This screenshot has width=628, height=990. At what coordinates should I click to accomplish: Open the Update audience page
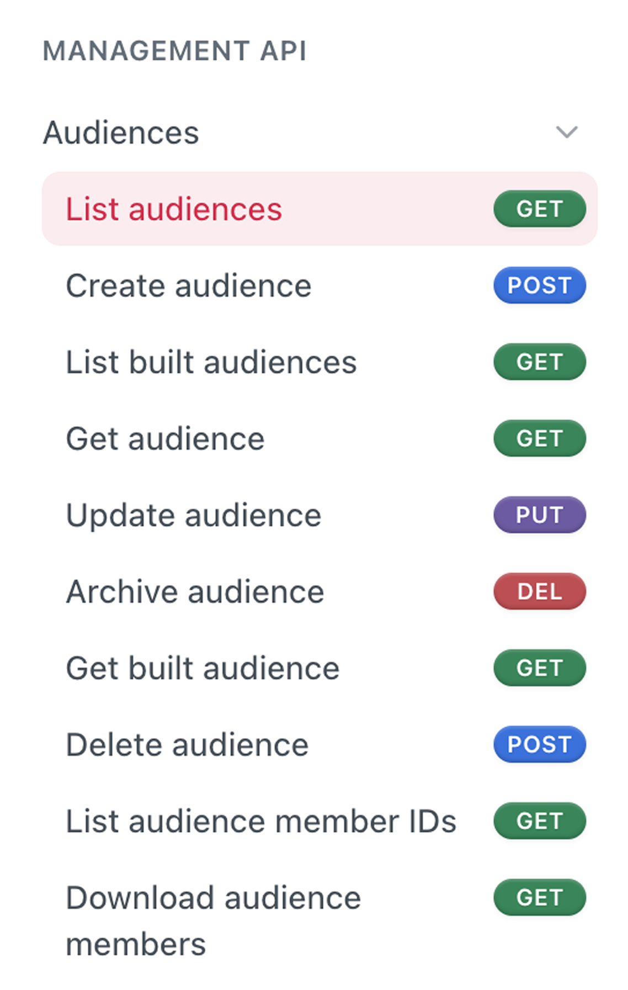320,515
